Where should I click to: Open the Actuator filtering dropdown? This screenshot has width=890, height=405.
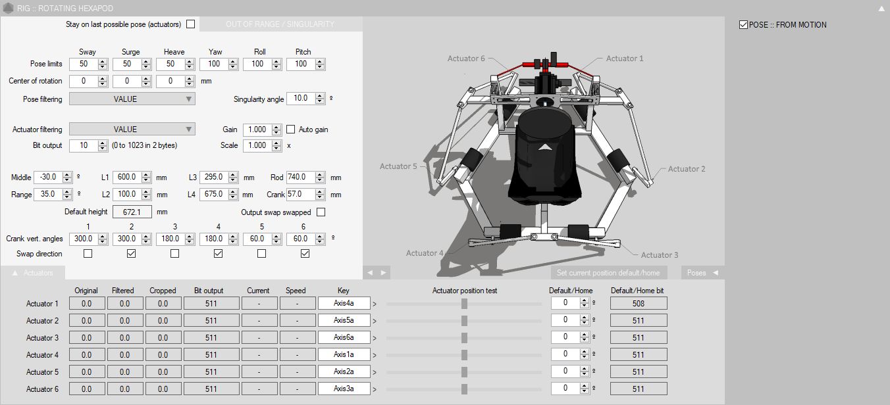click(132, 130)
